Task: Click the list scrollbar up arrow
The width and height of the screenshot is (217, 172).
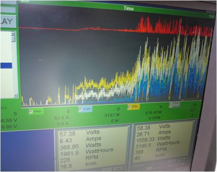Action: coord(13,33)
